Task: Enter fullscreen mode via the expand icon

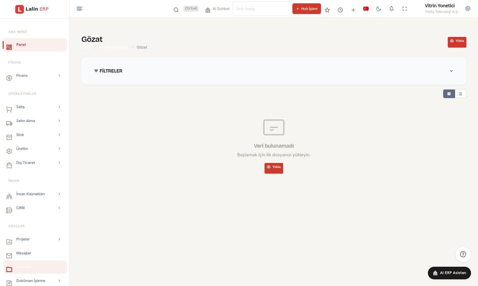Action: 405,9
